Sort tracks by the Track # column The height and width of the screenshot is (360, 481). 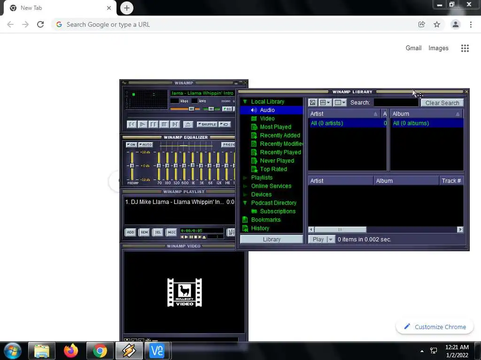451,181
